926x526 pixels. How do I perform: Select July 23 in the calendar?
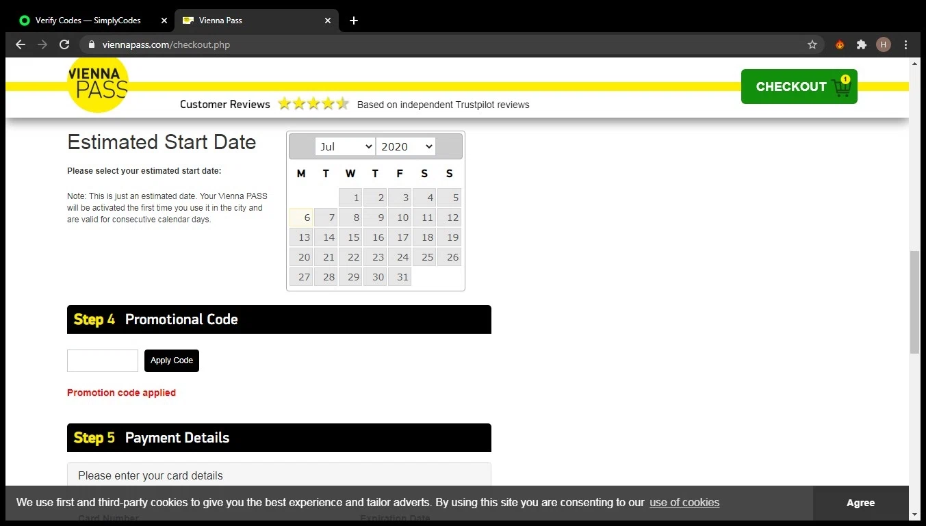(x=375, y=257)
